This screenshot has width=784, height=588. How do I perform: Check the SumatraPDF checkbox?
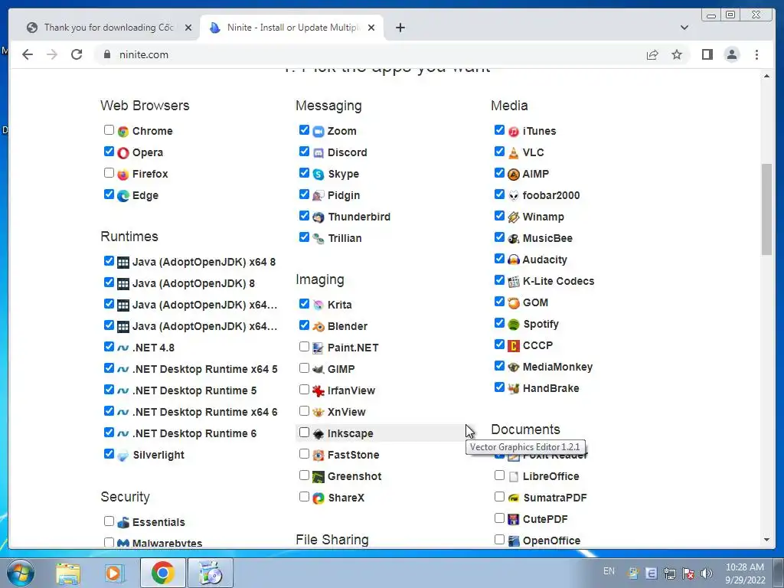[499, 496]
